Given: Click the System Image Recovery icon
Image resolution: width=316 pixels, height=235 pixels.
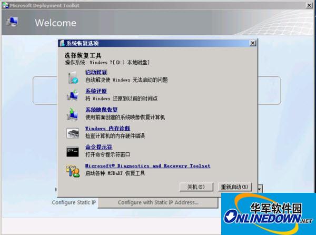Looking at the screenshot, I should 72,114.
